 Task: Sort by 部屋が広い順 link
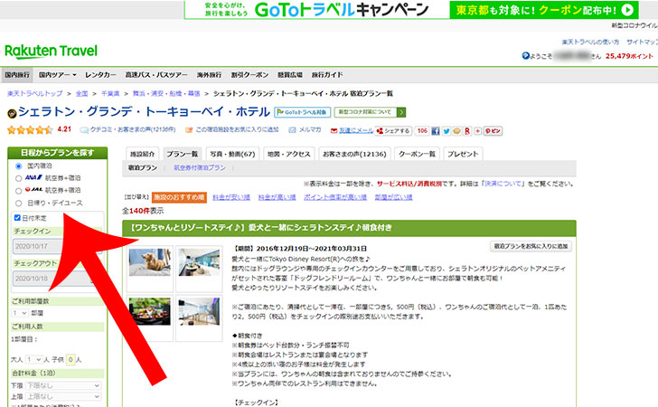[394, 197]
